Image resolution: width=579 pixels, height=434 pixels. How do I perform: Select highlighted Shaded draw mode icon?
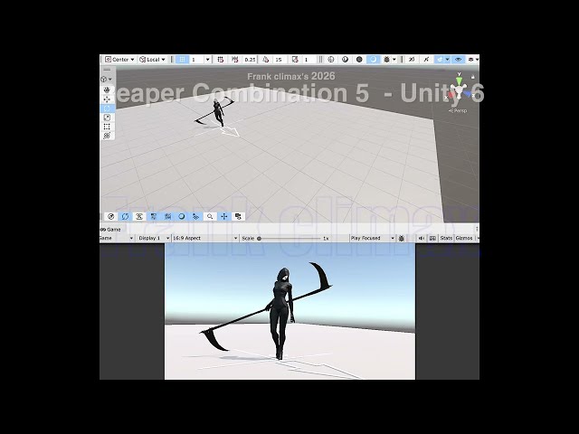pos(374,60)
